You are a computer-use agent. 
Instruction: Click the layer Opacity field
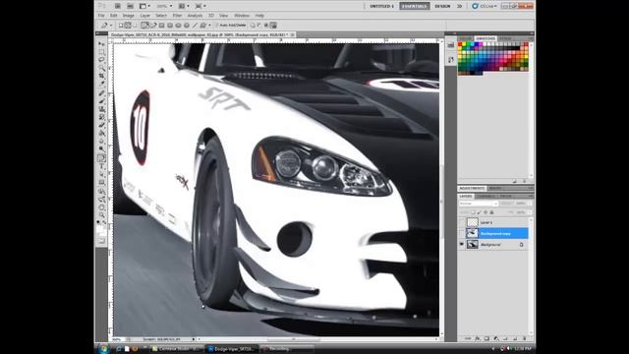[x=523, y=204]
